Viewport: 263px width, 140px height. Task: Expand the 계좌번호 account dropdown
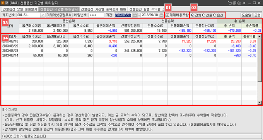click(43, 15)
